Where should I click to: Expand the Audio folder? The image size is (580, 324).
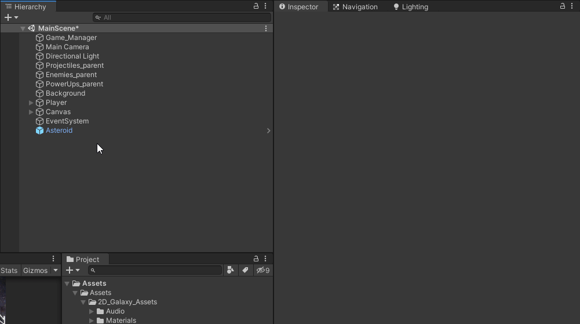click(x=92, y=311)
